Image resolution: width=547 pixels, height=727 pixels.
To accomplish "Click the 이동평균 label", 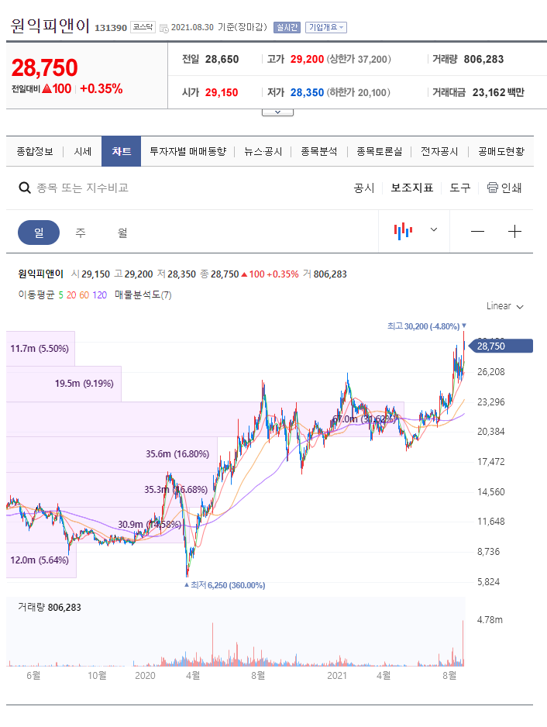I will [36, 295].
